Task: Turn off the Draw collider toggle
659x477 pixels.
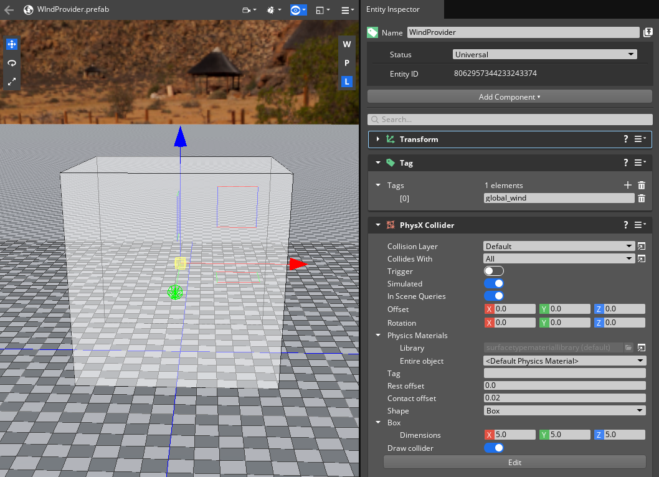Action: click(493, 448)
